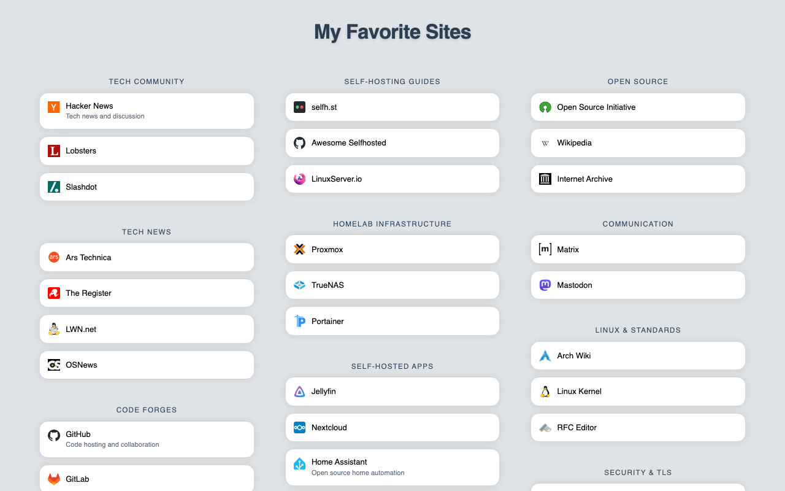Click the Ars Technica orange circle icon
This screenshot has width=785, height=491.
54,257
